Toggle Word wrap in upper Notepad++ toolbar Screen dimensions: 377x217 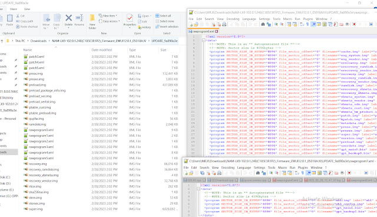point(302,24)
